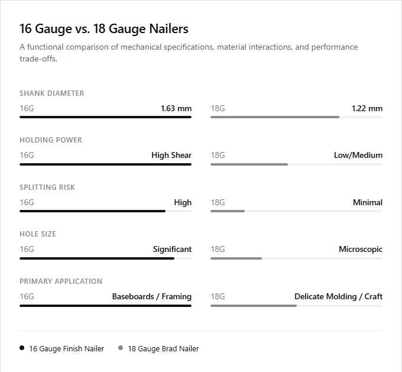Select the 1.22 mm value

click(367, 108)
